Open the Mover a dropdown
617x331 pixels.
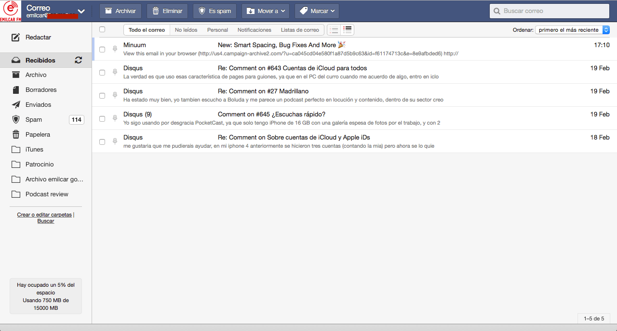click(265, 11)
